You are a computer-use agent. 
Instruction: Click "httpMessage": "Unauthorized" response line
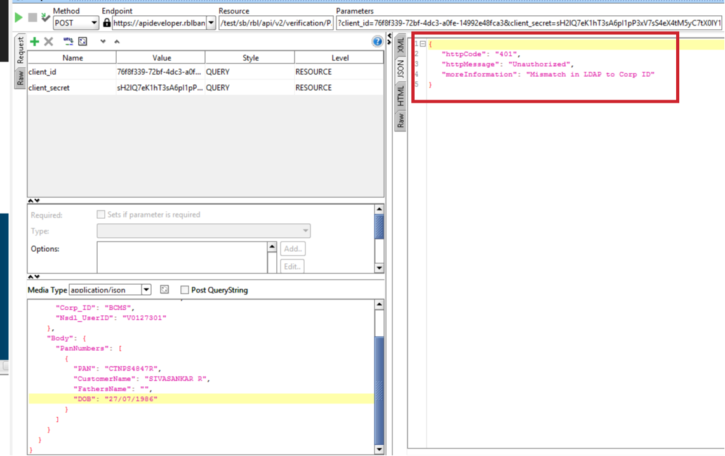(507, 64)
